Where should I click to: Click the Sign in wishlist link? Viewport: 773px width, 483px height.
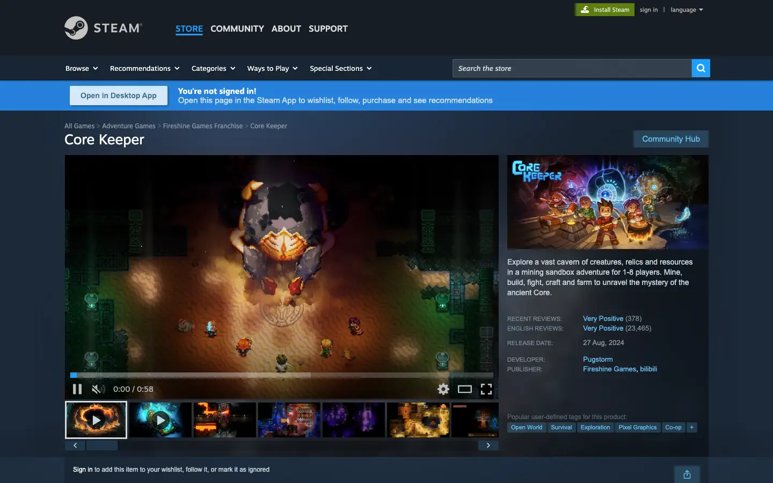coord(83,470)
